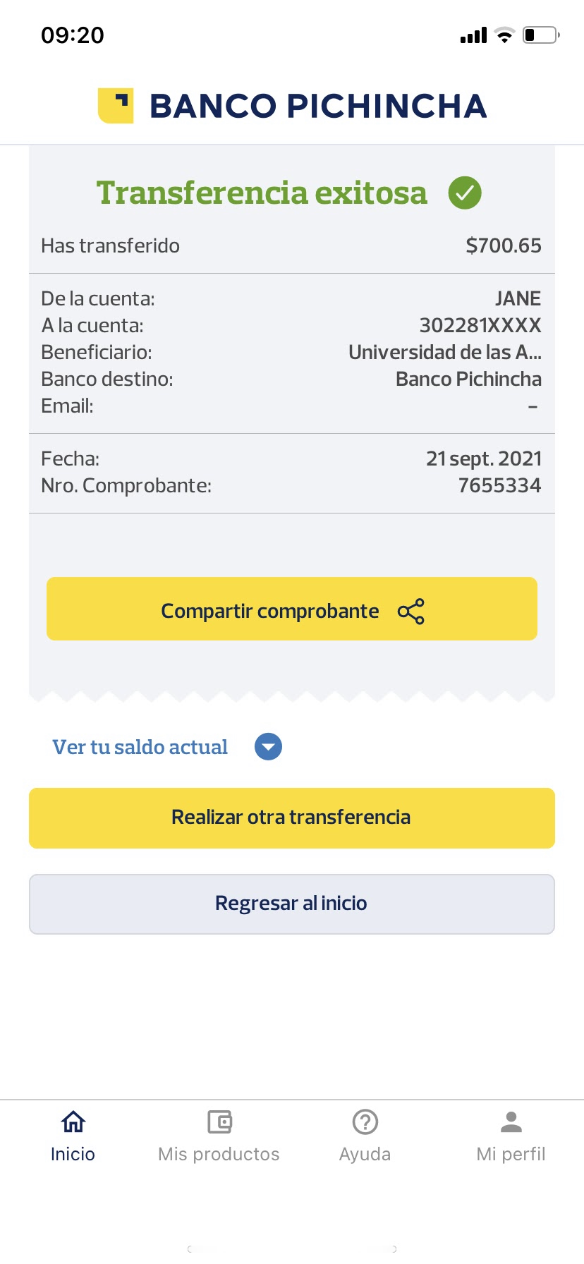Tap the battery status icon

pos(540,35)
